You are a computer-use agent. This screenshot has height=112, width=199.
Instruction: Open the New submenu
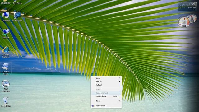106,101
